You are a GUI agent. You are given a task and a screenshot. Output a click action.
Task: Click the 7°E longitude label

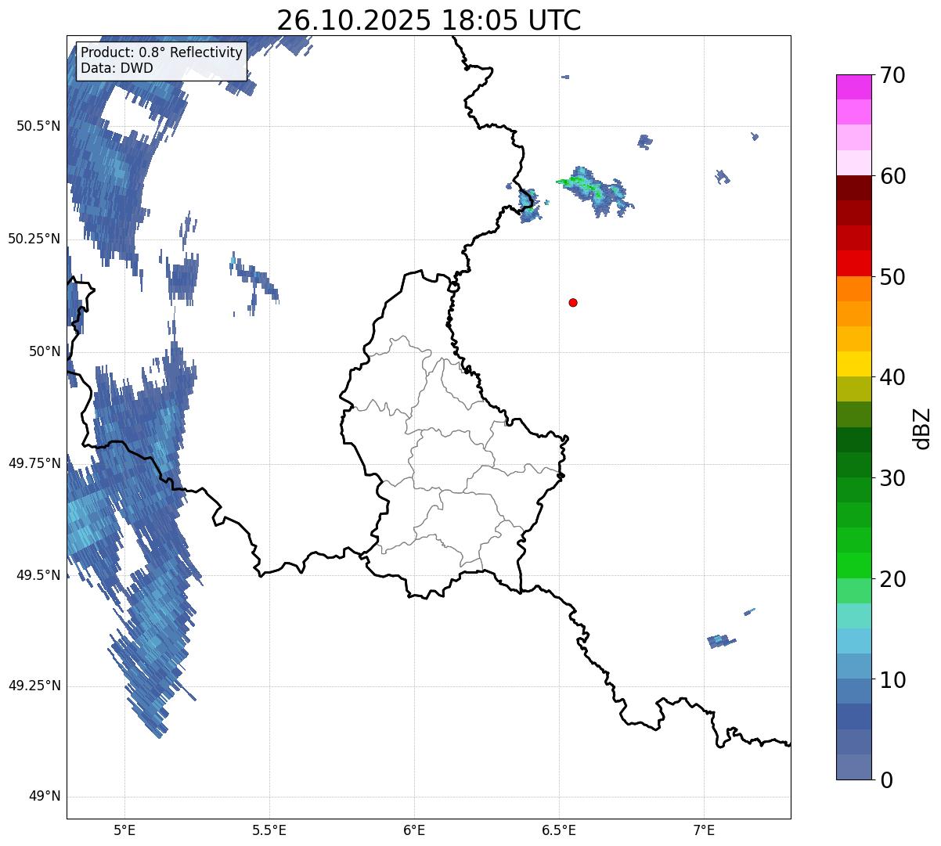pos(704,830)
